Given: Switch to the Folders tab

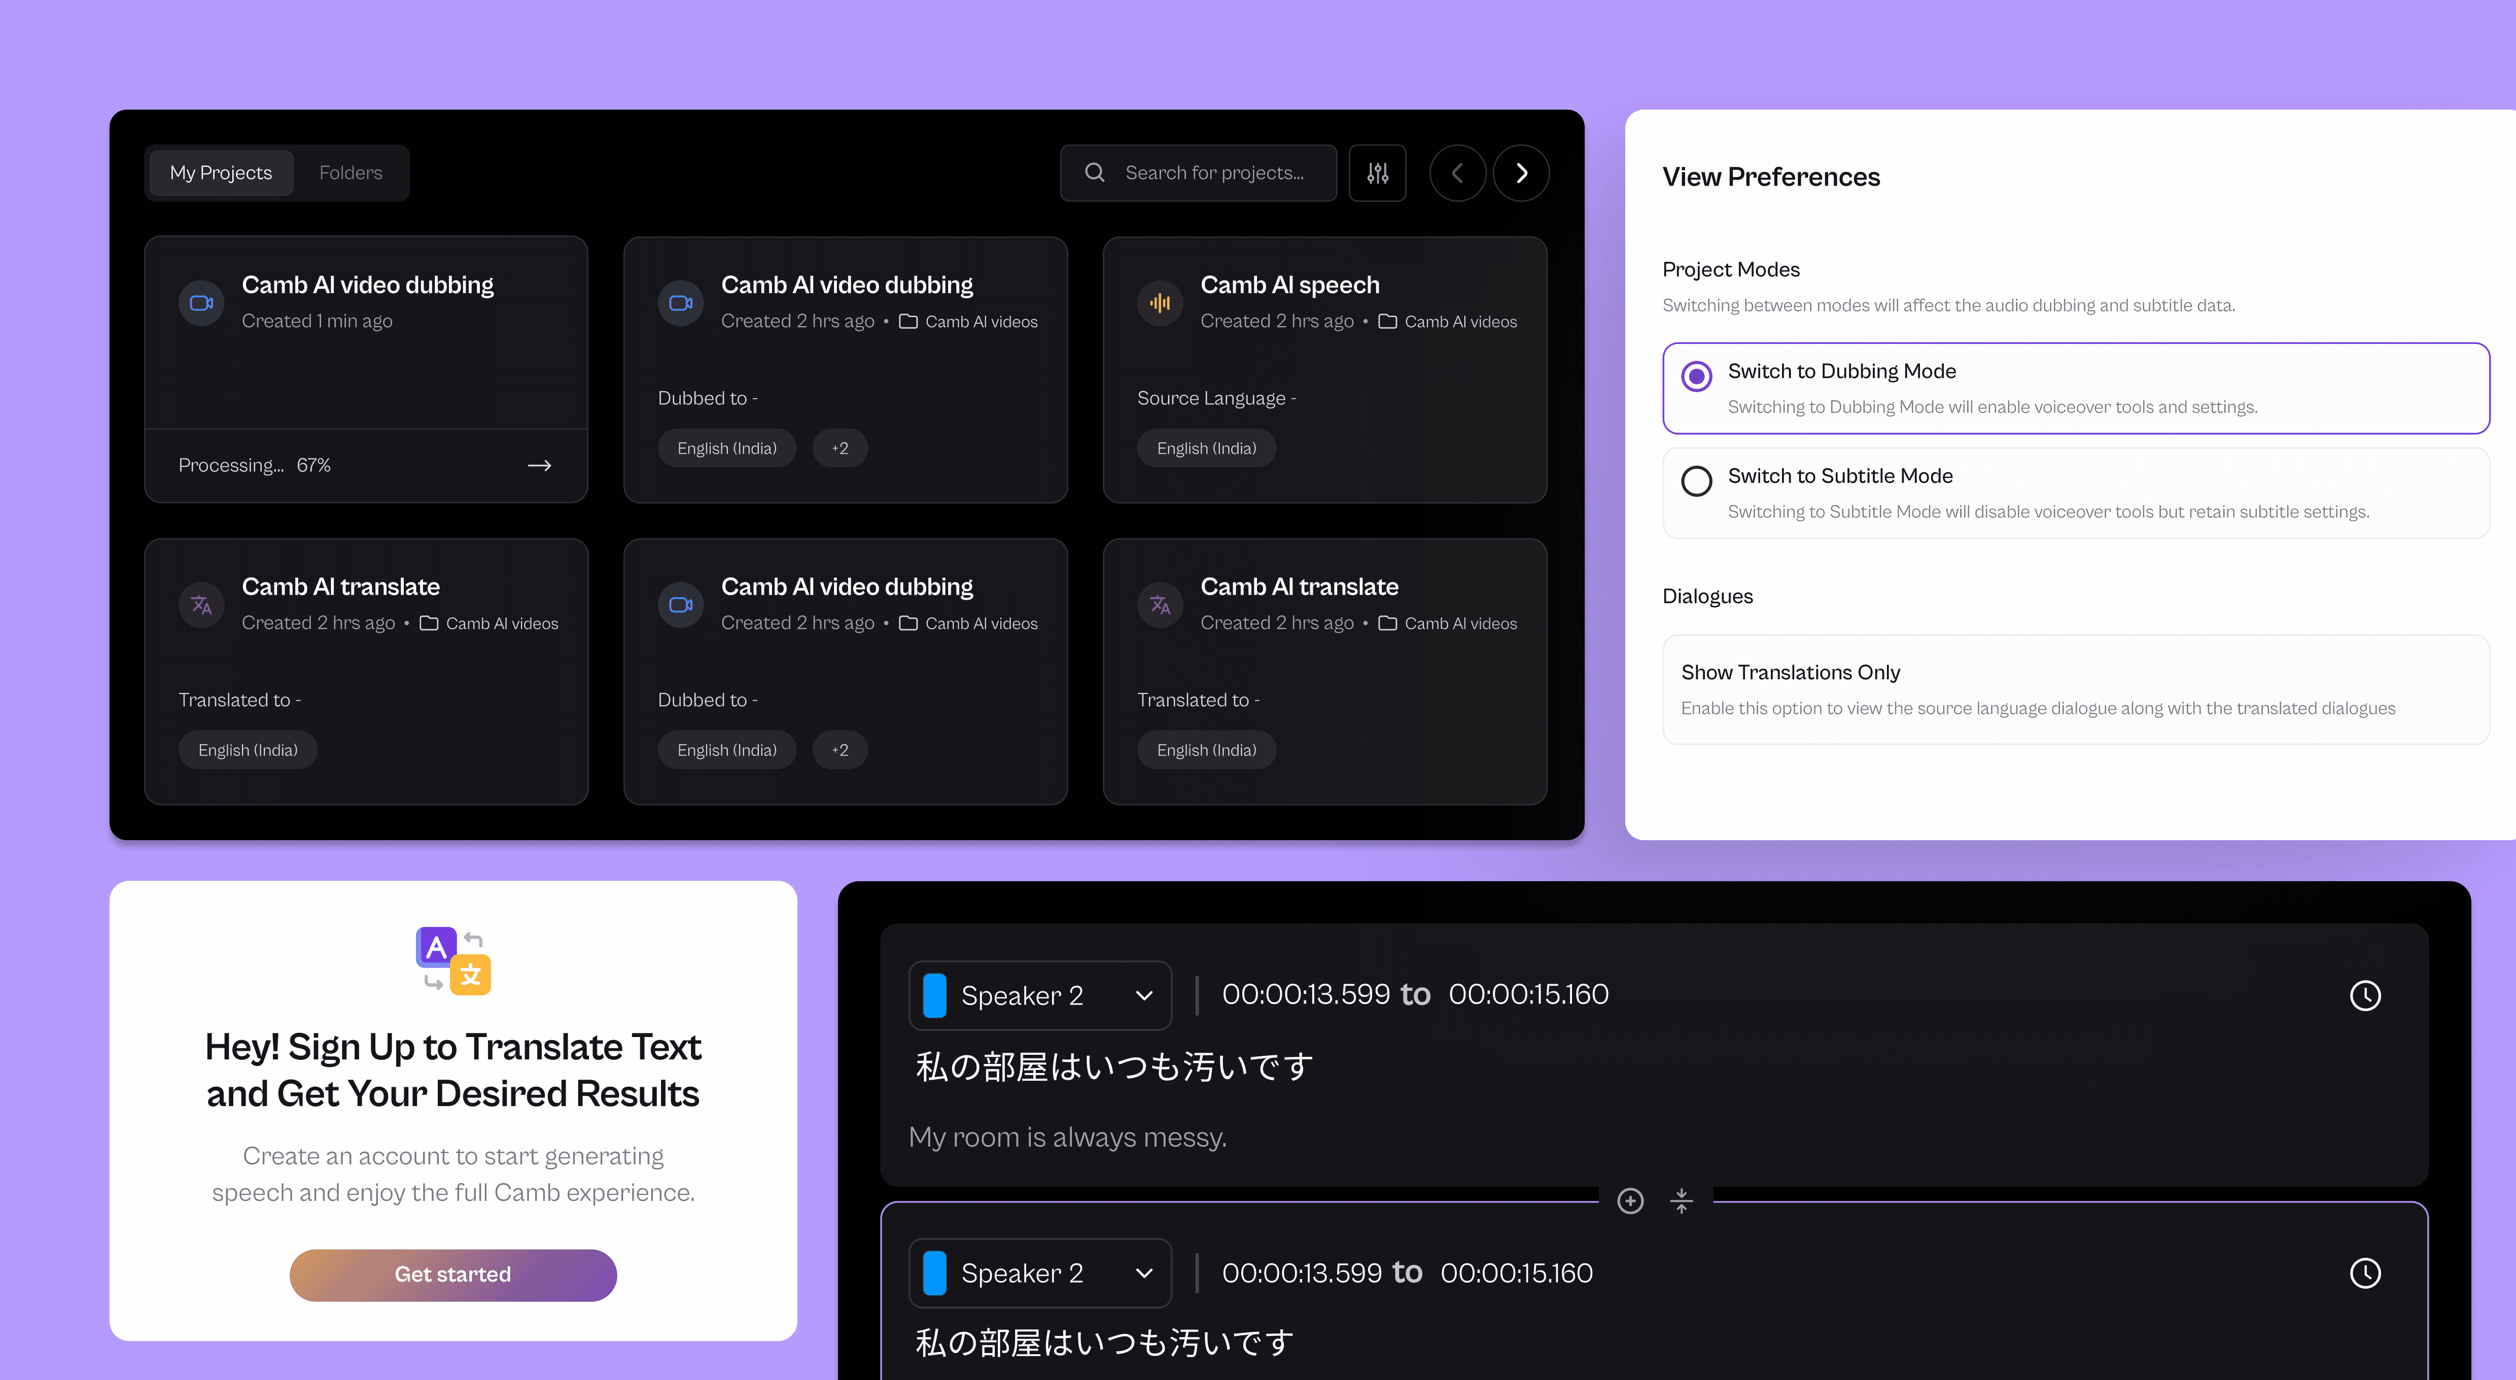Looking at the screenshot, I should coord(351,173).
